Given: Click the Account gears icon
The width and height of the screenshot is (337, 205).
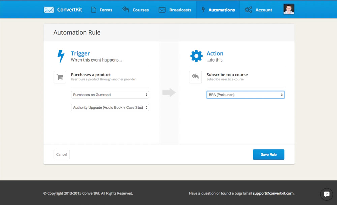Looking at the screenshot, I should pos(248,10).
